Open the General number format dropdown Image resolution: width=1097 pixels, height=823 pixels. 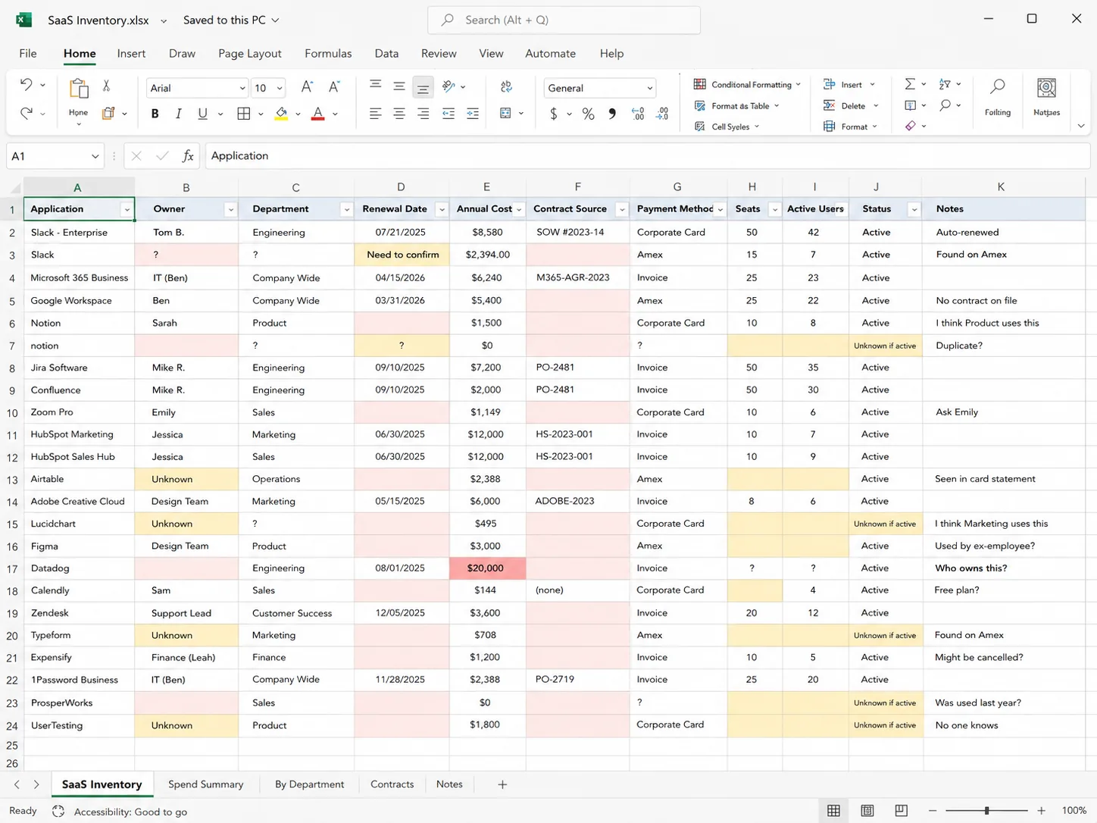[x=649, y=89]
